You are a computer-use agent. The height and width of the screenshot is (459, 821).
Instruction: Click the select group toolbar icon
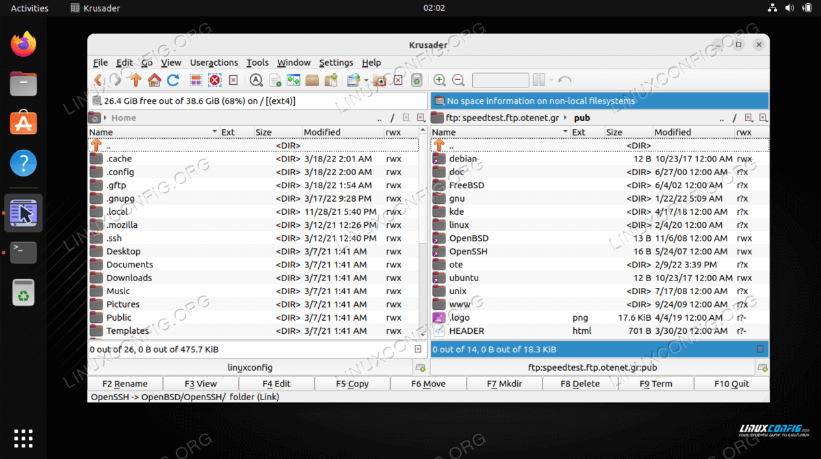click(x=196, y=81)
